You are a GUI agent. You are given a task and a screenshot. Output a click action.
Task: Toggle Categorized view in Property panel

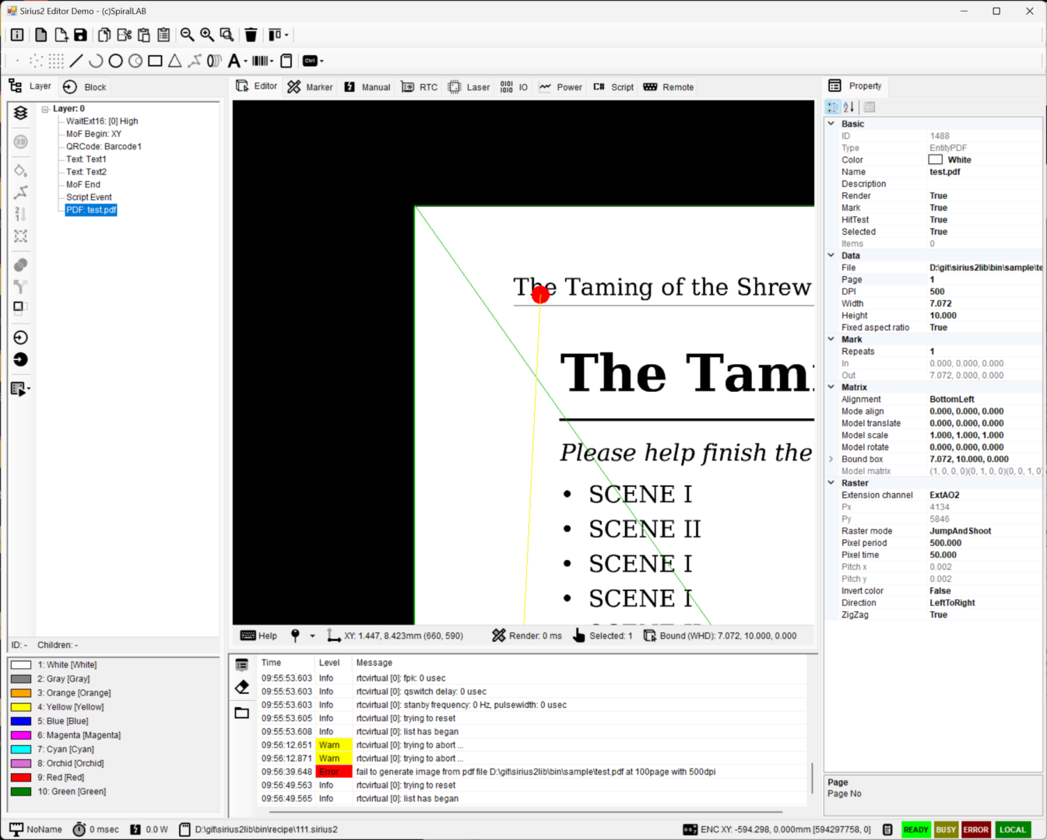(833, 107)
